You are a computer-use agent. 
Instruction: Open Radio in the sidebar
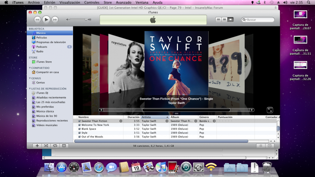(50, 51)
